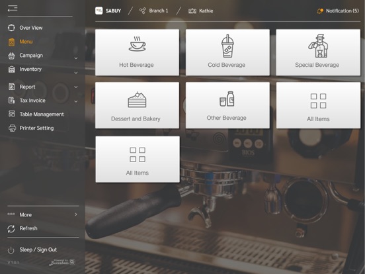Expand the Report submenu chevron
The width and height of the screenshot is (365, 274).
[76, 87]
